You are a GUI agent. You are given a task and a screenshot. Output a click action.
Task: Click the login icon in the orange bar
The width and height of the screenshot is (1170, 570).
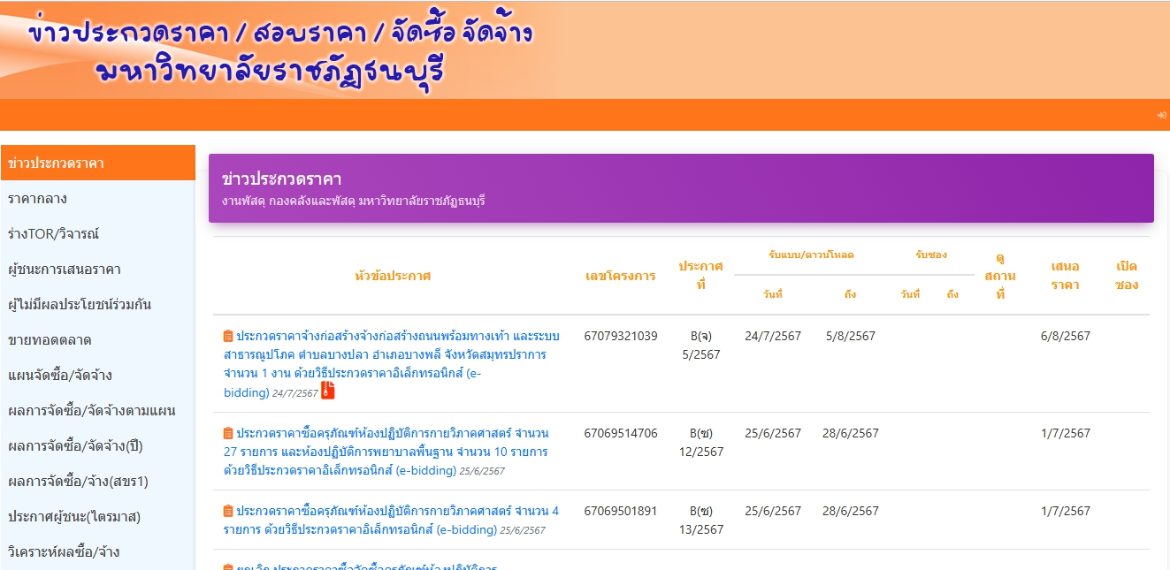click(1161, 115)
